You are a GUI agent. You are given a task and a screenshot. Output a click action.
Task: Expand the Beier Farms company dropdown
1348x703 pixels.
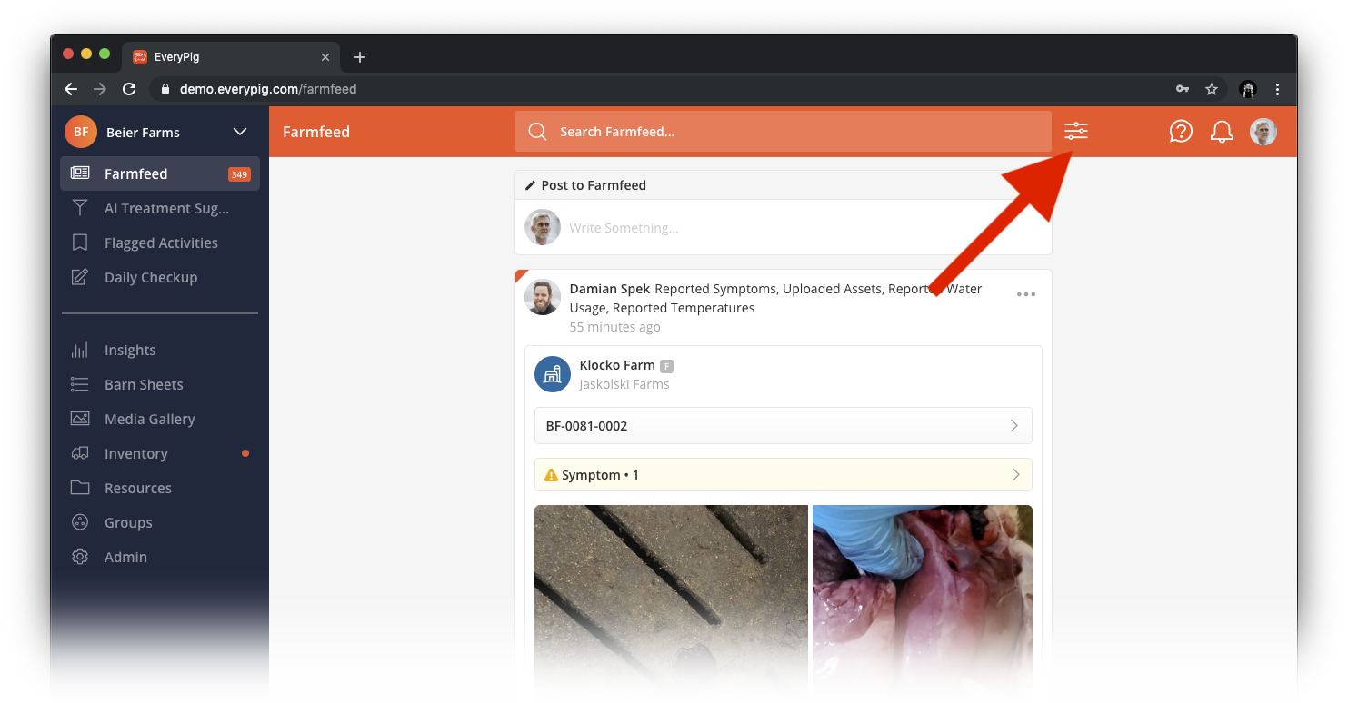pyautogui.click(x=240, y=132)
